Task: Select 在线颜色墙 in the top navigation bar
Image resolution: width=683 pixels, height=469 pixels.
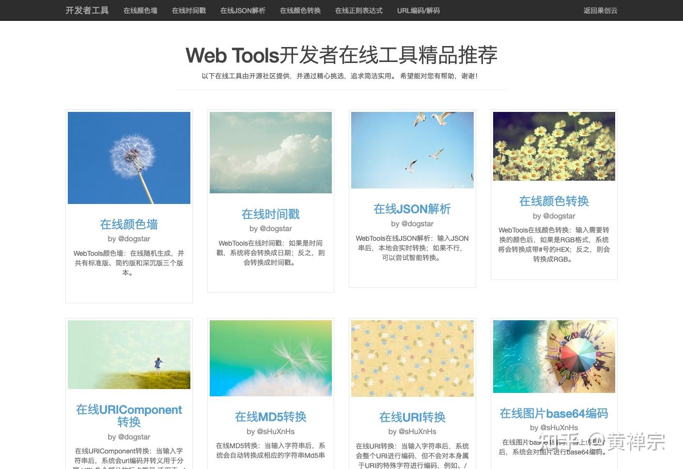Action: (140, 10)
